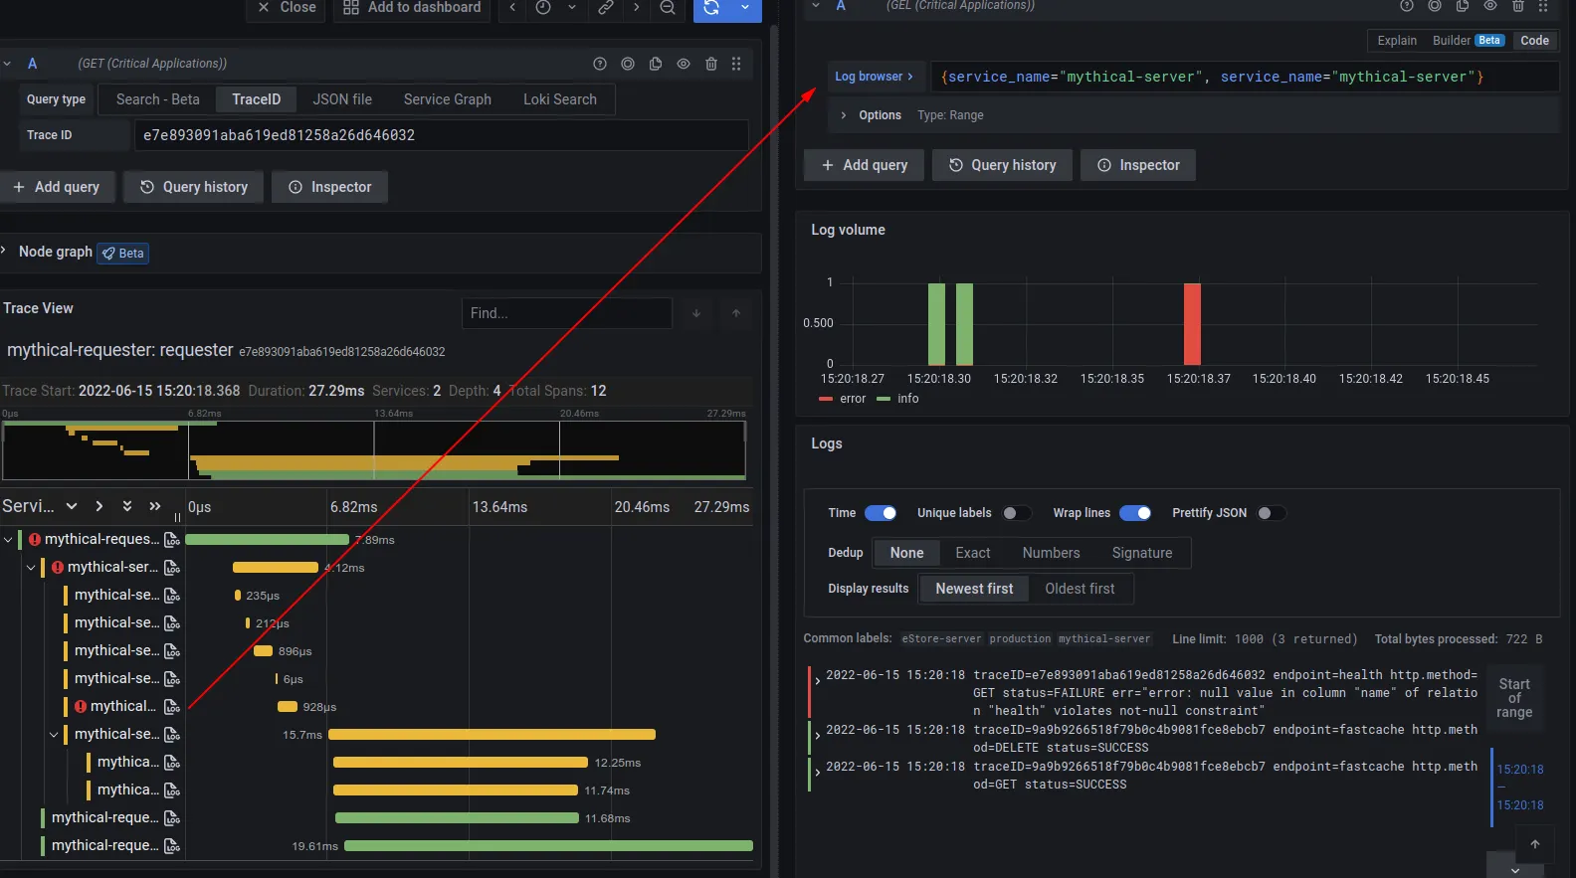Click the copy shortened link icon

click(x=605, y=8)
